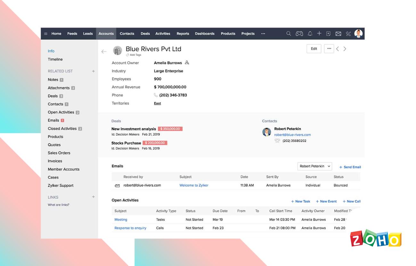Open the hamburger menu icon
Image resolution: width=416 pixels, height=266 pixels.
pyautogui.click(x=46, y=34)
